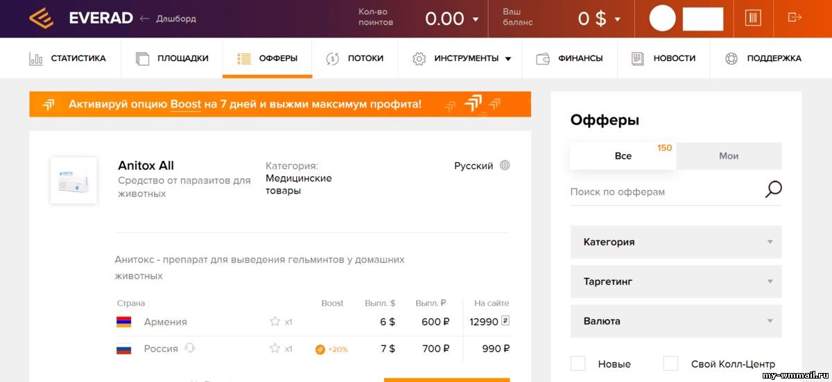Open the Anitox product thumbnail

[x=73, y=180]
